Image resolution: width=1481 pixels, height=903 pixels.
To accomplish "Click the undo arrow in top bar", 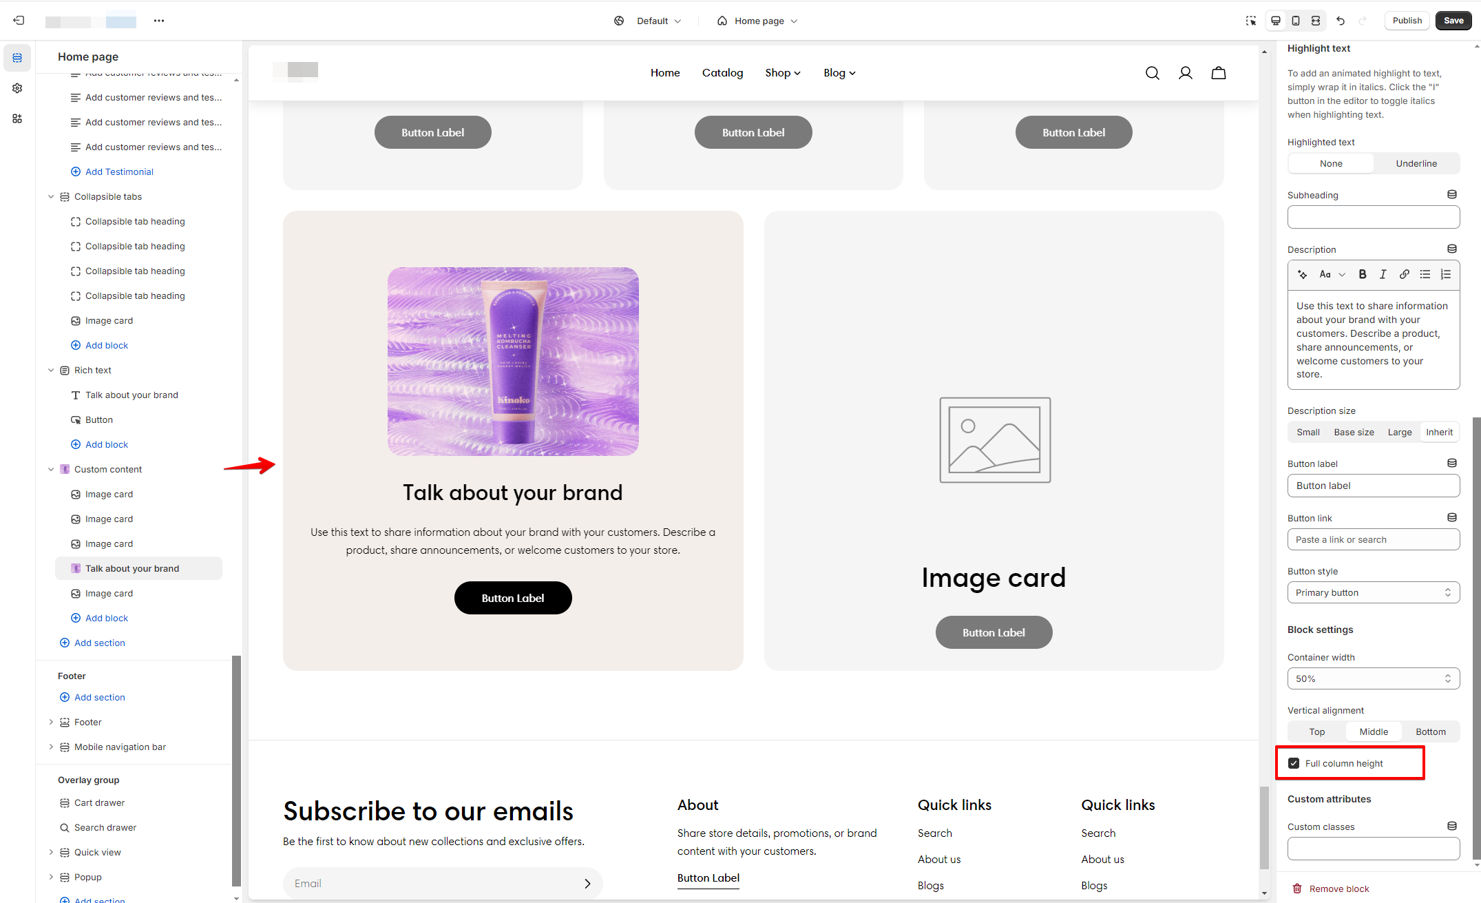I will (x=1340, y=21).
